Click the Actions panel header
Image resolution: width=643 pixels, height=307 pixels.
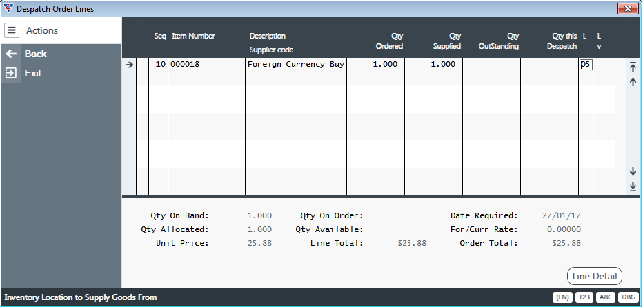pos(61,30)
